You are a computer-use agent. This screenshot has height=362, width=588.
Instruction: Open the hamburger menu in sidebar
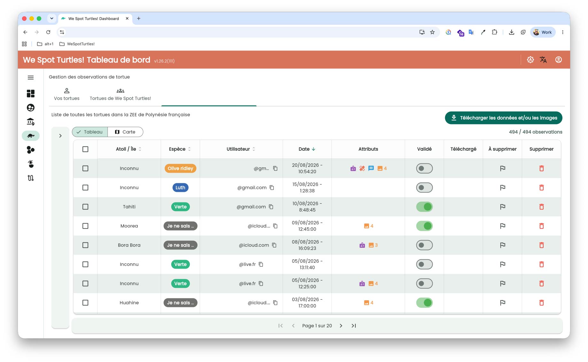[x=31, y=78]
